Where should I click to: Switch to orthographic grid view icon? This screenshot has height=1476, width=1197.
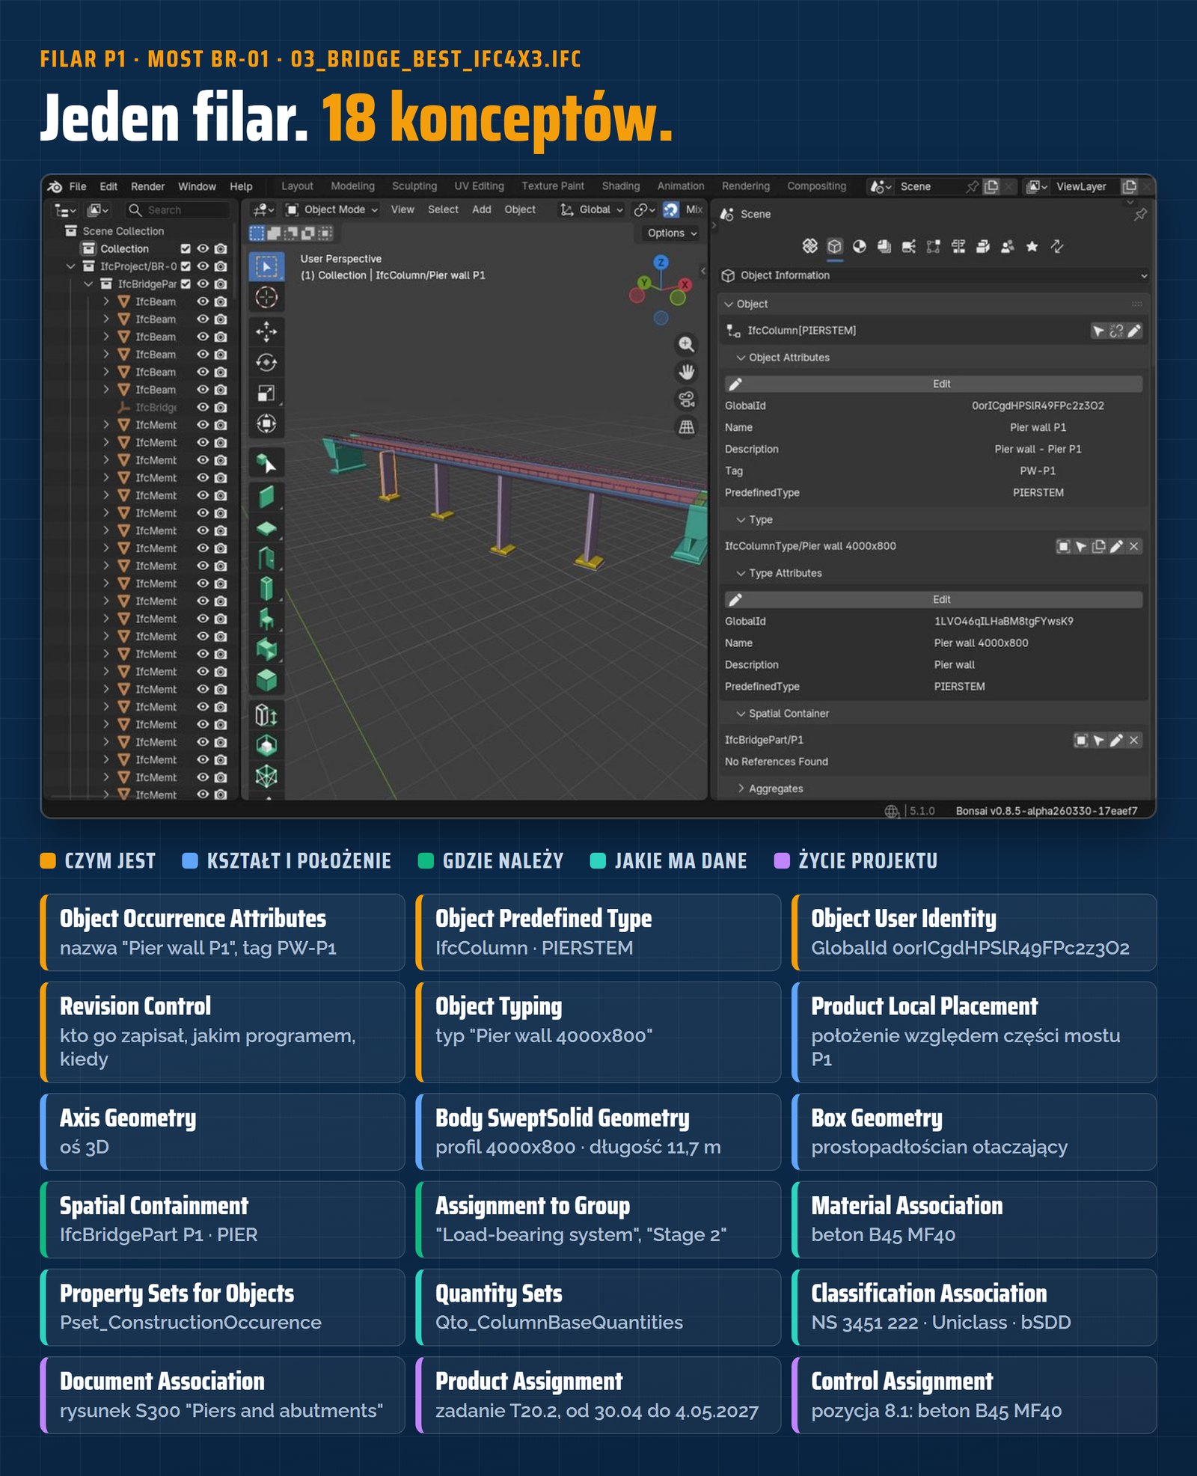point(686,426)
